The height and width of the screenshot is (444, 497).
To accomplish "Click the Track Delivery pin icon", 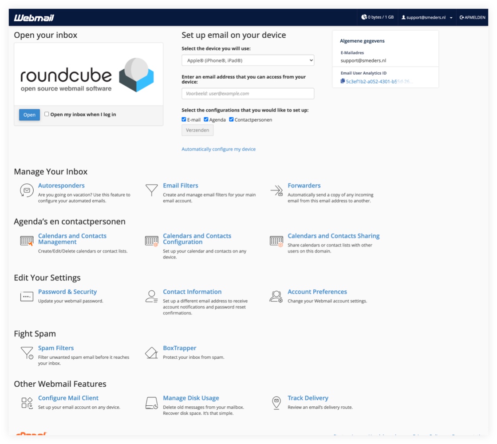I will 276,403.
